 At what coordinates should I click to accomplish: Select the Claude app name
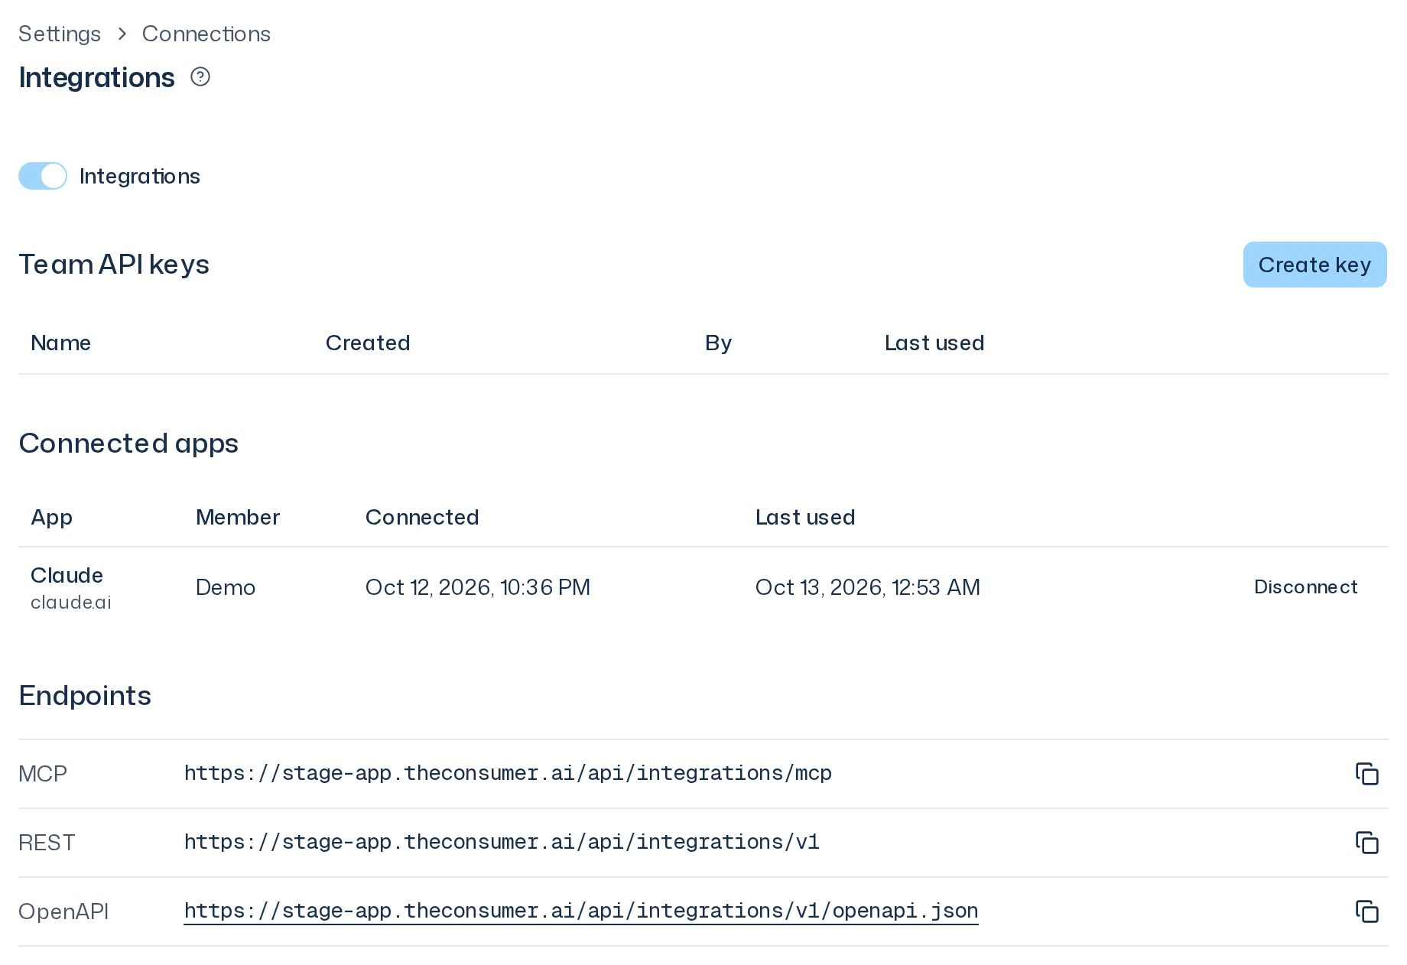tap(67, 575)
